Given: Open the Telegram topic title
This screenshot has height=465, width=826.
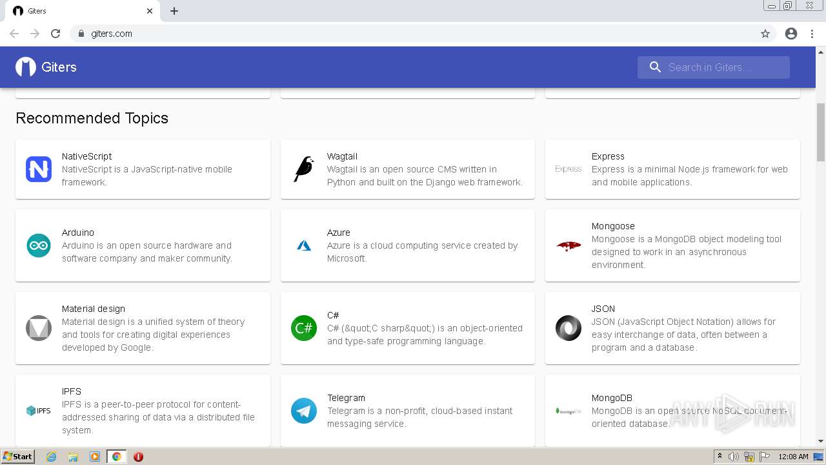Looking at the screenshot, I should pos(346,398).
